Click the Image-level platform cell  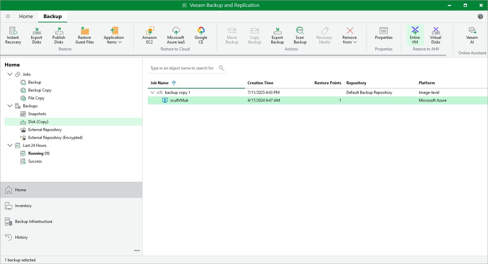point(429,92)
